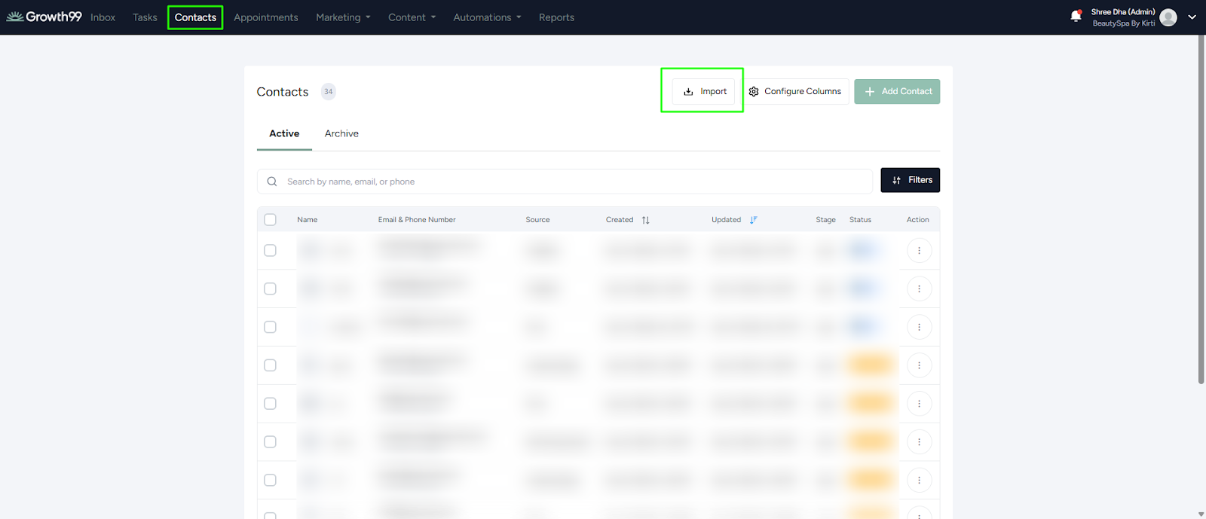
Task: Click the search magnifier icon
Action: click(272, 182)
